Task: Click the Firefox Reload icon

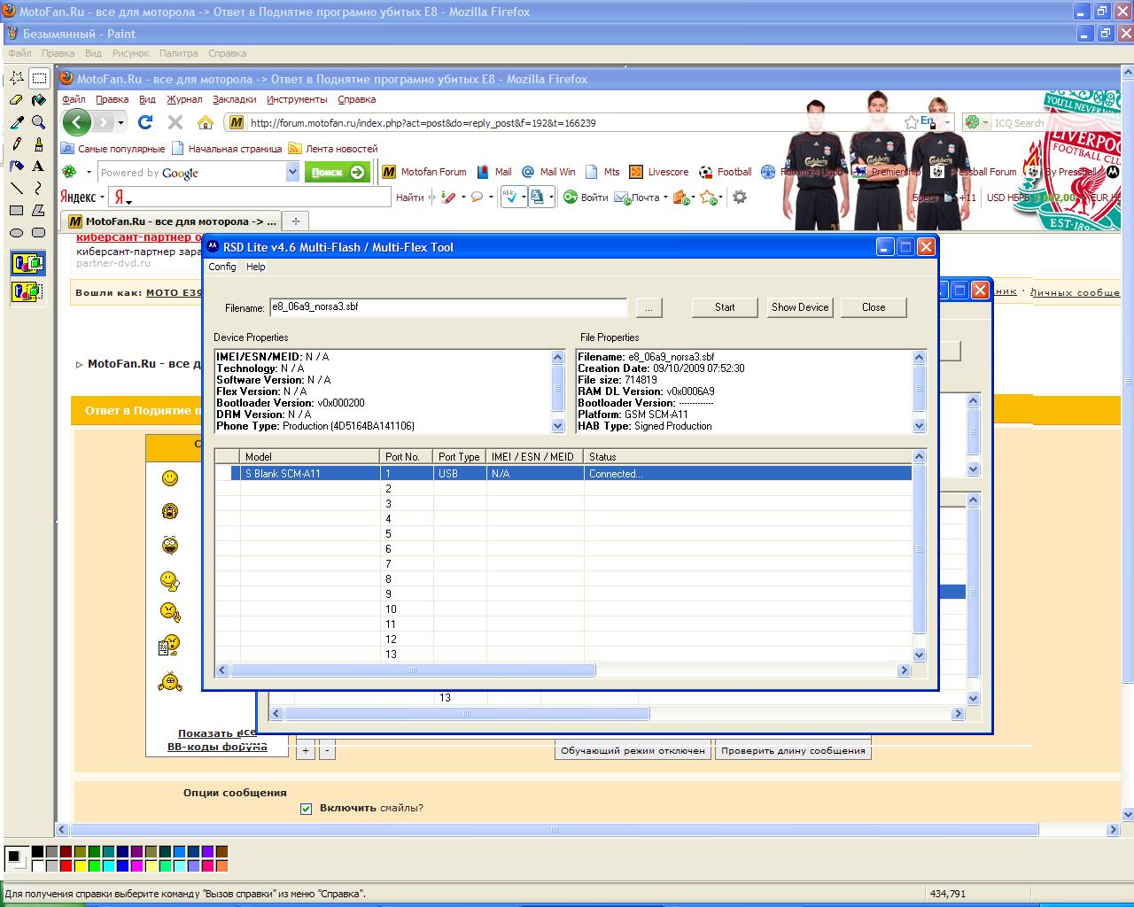Action: point(145,122)
